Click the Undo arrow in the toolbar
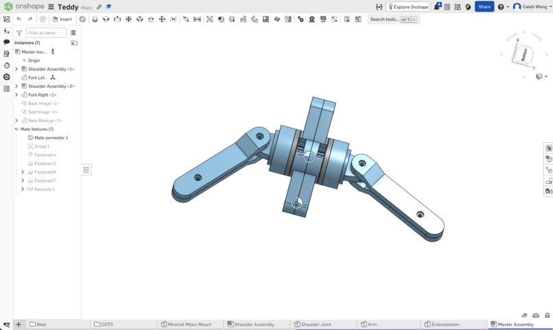Image resolution: width=553 pixels, height=330 pixels. (19, 19)
